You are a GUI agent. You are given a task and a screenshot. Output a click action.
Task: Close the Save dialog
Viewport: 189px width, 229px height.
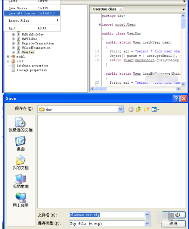tap(184, 98)
